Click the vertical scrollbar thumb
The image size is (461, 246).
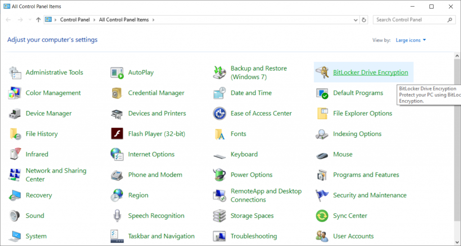[457, 140]
